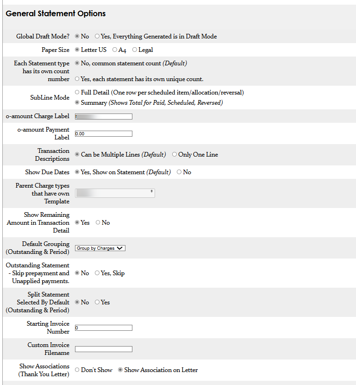356x385 pixels.
Task: Choose Full Detail SubLine mode
Action: pos(77,92)
